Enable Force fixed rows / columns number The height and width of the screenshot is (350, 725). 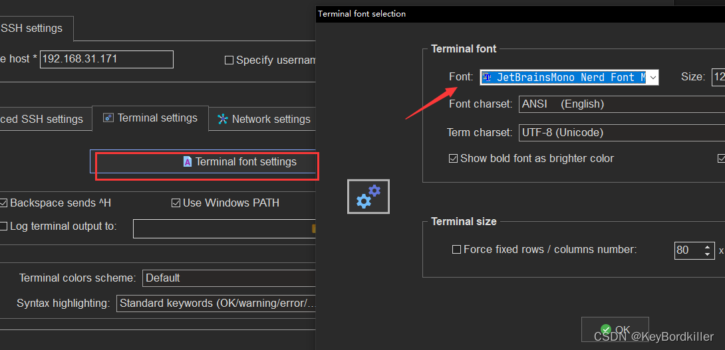pos(456,250)
